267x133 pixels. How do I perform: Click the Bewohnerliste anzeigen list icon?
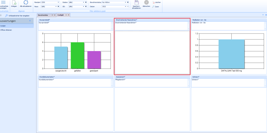click(x=3, y=2)
